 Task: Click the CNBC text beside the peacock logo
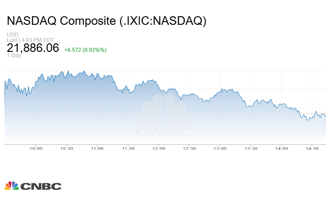tap(41, 186)
